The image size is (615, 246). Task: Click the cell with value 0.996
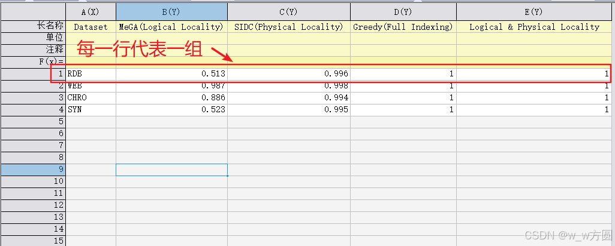point(289,74)
